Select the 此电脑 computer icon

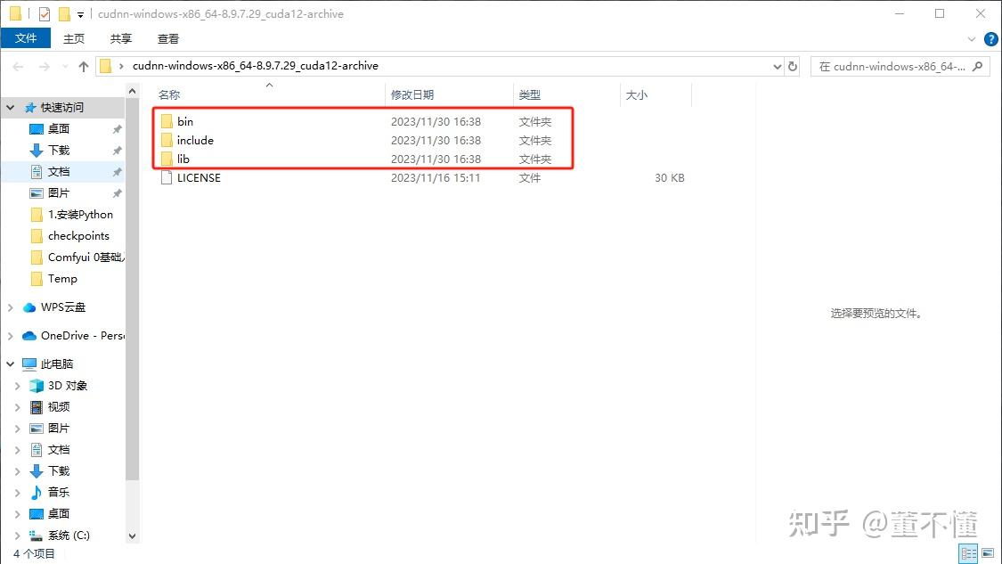point(29,364)
